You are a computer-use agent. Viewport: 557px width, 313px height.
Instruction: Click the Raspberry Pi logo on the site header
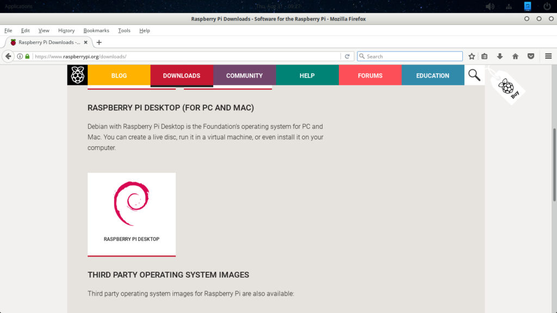77,75
